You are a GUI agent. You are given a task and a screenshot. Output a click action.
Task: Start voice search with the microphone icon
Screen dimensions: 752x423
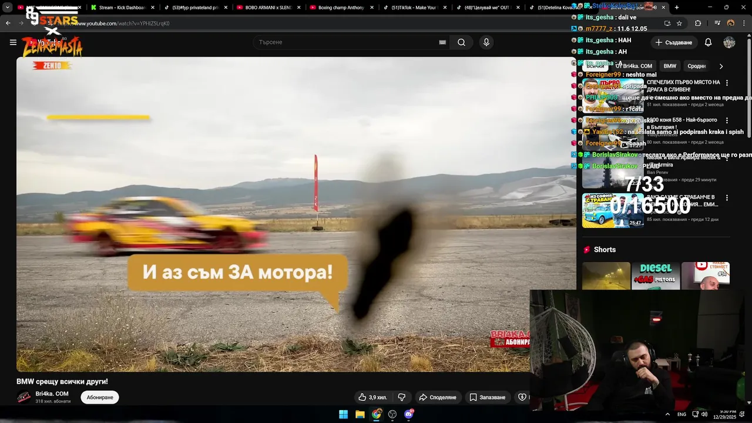[486, 42]
